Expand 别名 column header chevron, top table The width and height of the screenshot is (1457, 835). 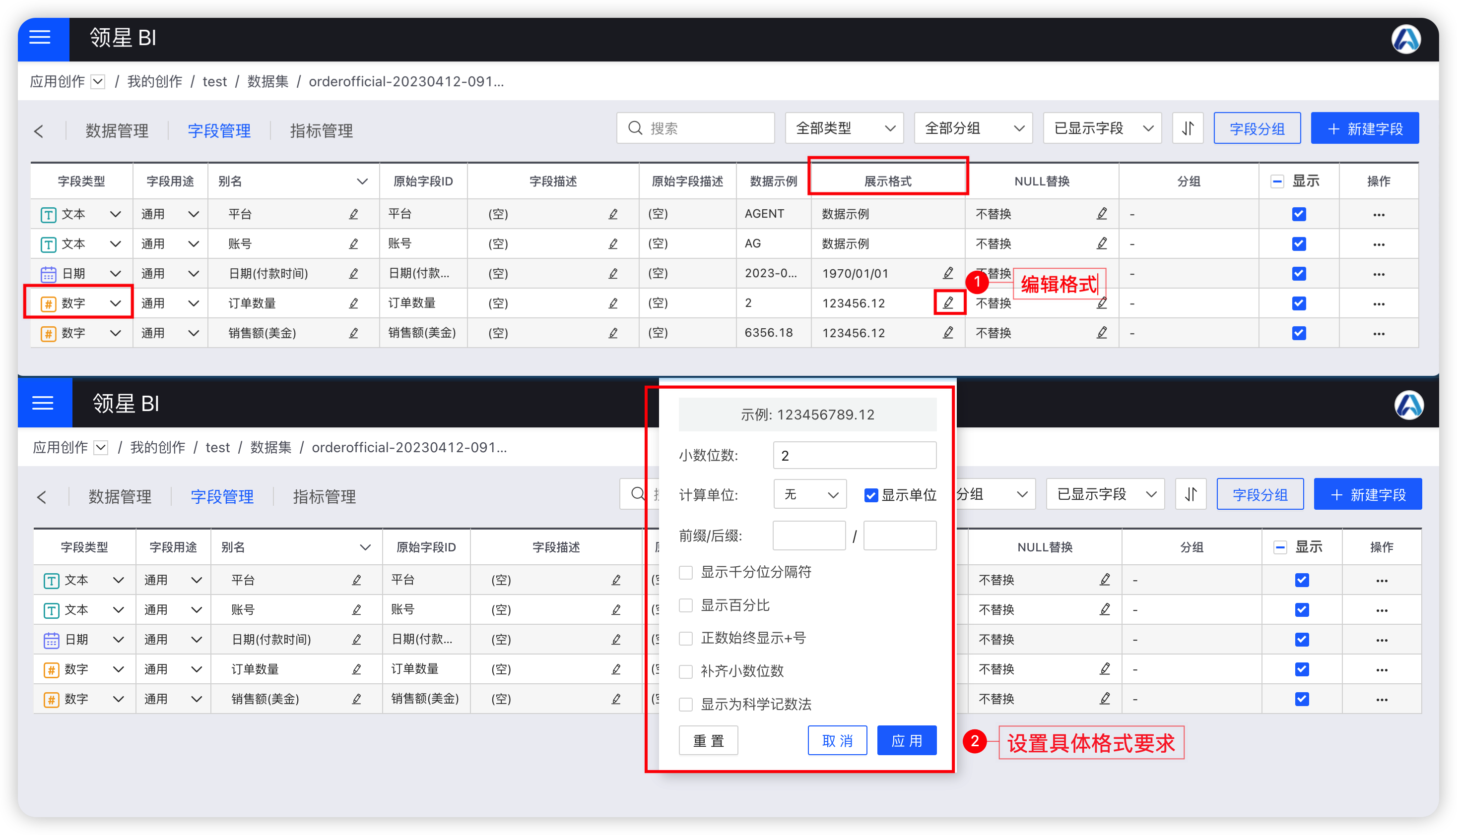click(x=362, y=181)
